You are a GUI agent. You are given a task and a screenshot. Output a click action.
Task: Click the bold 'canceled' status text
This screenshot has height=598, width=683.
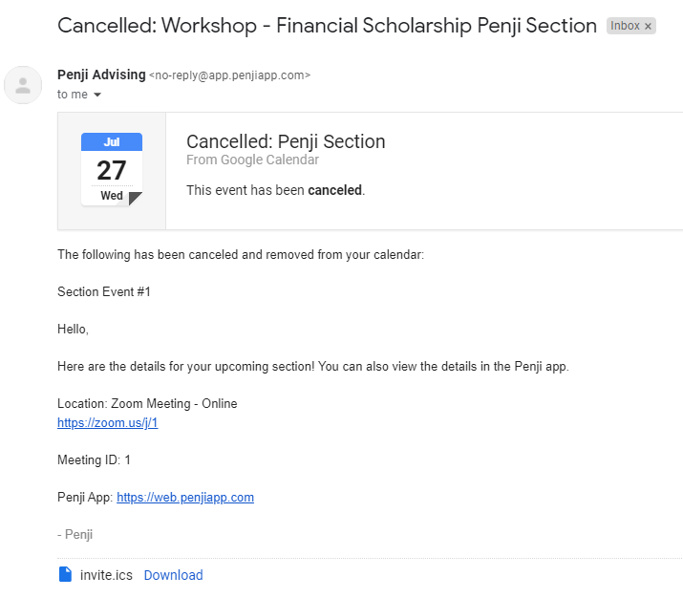tap(335, 190)
